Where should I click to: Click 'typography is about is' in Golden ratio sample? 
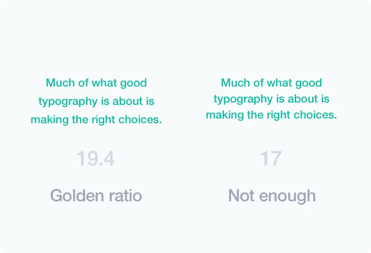(96, 102)
